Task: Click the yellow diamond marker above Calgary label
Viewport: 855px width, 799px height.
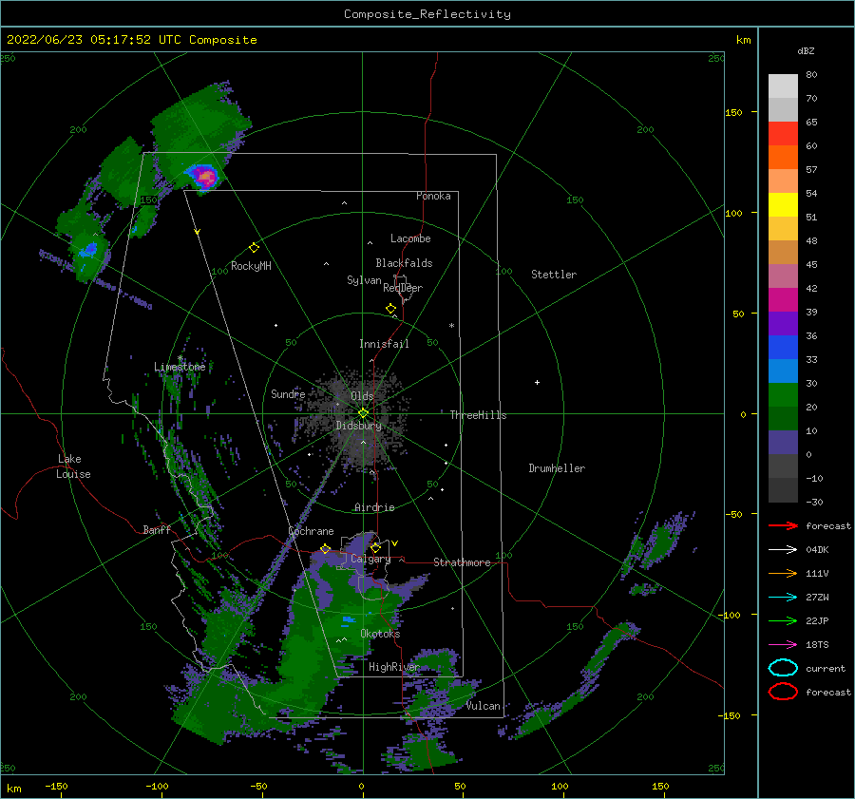Action: 375,547
